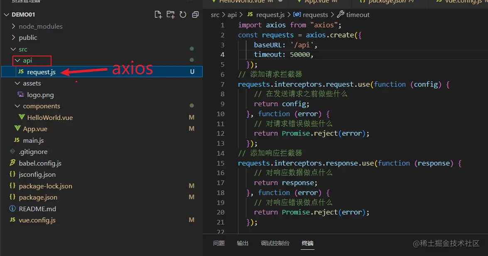Viewport: 488px width, 256px height.
Task: Click the timeout breadcrumb segment
Action: click(358, 15)
